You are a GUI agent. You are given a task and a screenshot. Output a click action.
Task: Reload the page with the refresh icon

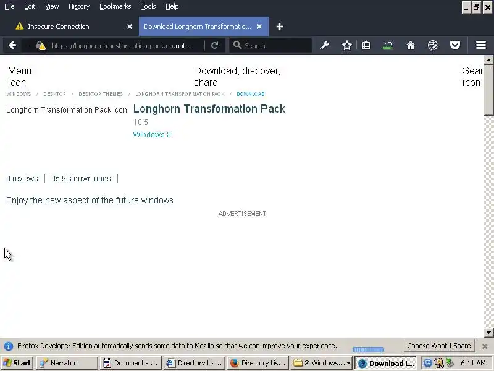pyautogui.click(x=214, y=45)
